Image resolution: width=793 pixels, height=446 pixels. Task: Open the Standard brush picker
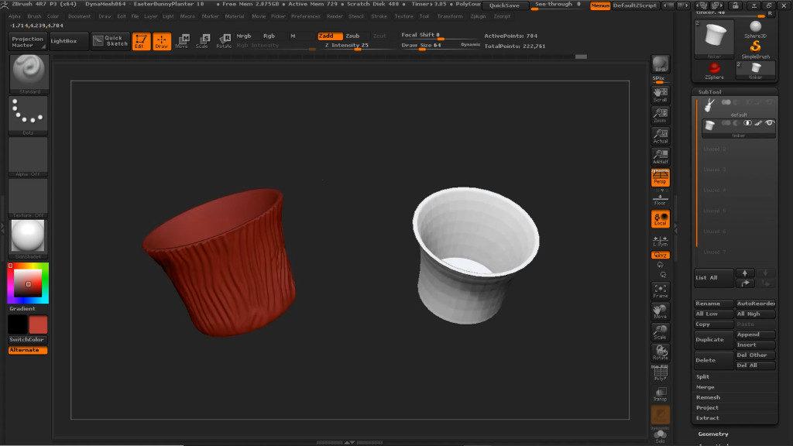pyautogui.click(x=29, y=74)
